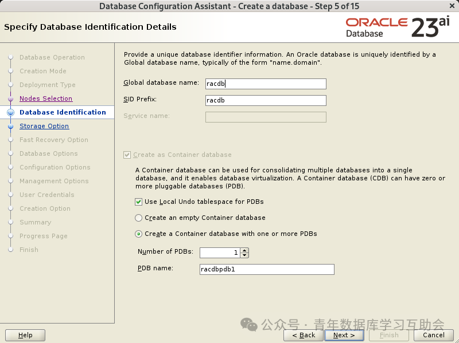This screenshot has height=343, width=459.
Task: Go Back to the previous step
Action: (x=304, y=335)
